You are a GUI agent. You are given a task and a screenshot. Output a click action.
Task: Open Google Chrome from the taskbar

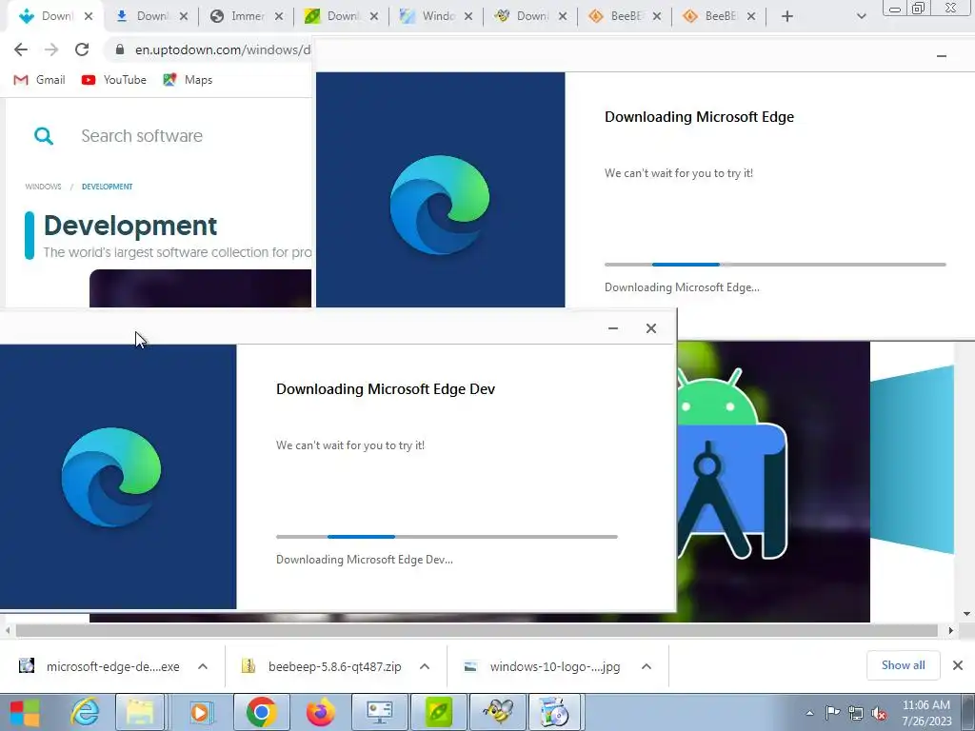tap(261, 712)
